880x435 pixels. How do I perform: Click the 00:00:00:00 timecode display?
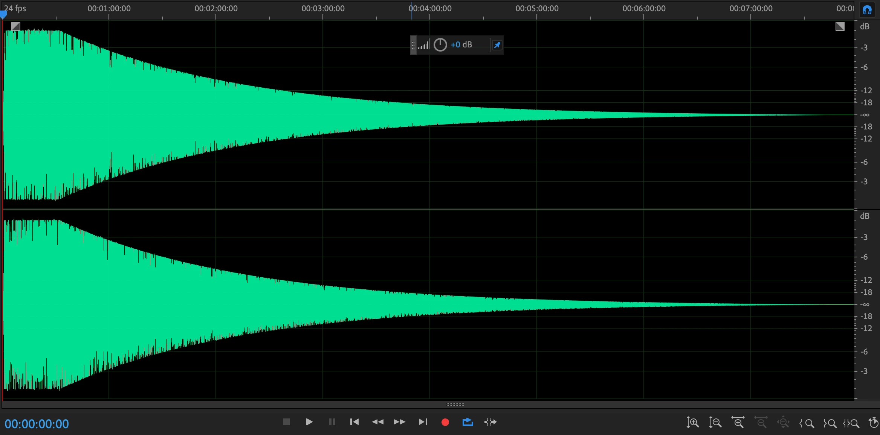point(37,424)
